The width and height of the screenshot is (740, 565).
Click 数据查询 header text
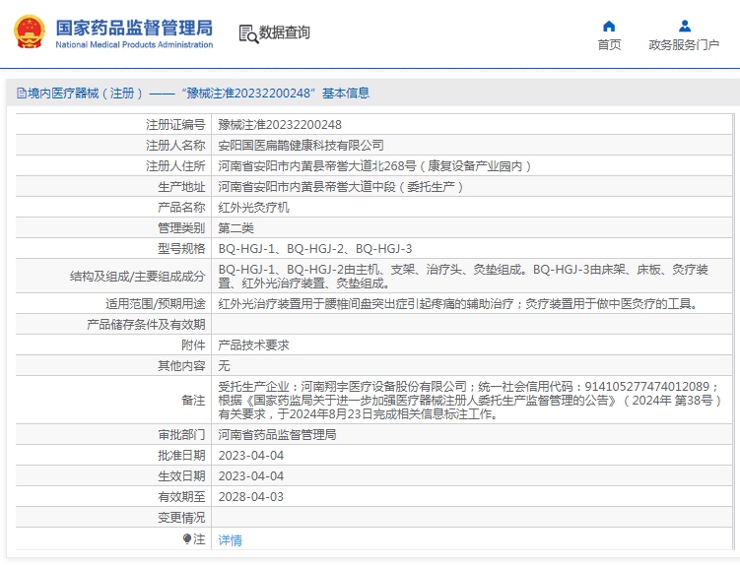(x=284, y=32)
